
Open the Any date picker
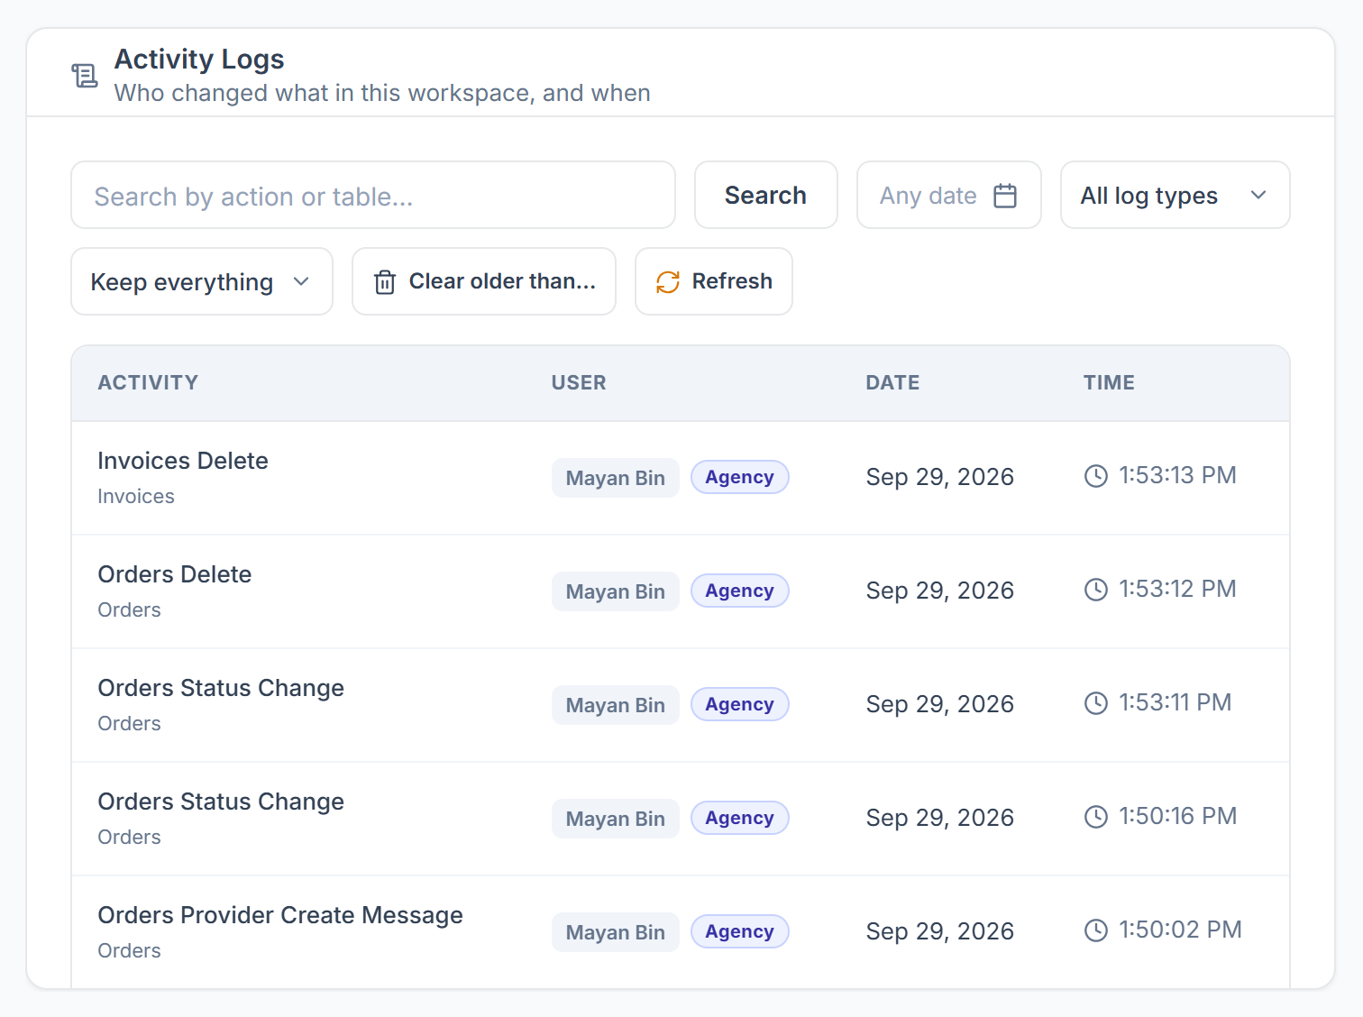tap(949, 195)
